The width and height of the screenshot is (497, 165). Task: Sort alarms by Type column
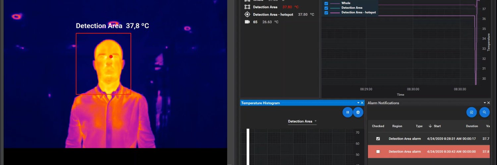click(x=419, y=126)
